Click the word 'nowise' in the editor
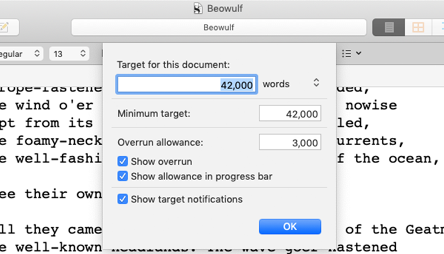Image resolution: width=444 pixels, height=254 pixels. click(x=371, y=105)
